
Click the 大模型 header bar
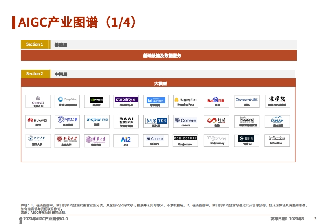[x=158, y=83]
